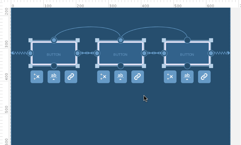Image resolution: width=241 pixels, height=145 pixels.
Task: Toggle baseline icon under left button
Action: (54, 77)
